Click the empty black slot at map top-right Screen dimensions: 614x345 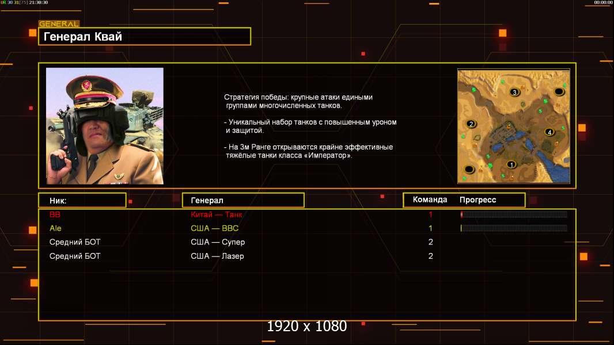coord(559,92)
